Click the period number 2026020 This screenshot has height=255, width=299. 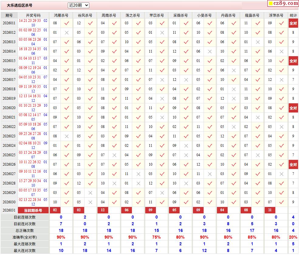[x=9, y=108]
